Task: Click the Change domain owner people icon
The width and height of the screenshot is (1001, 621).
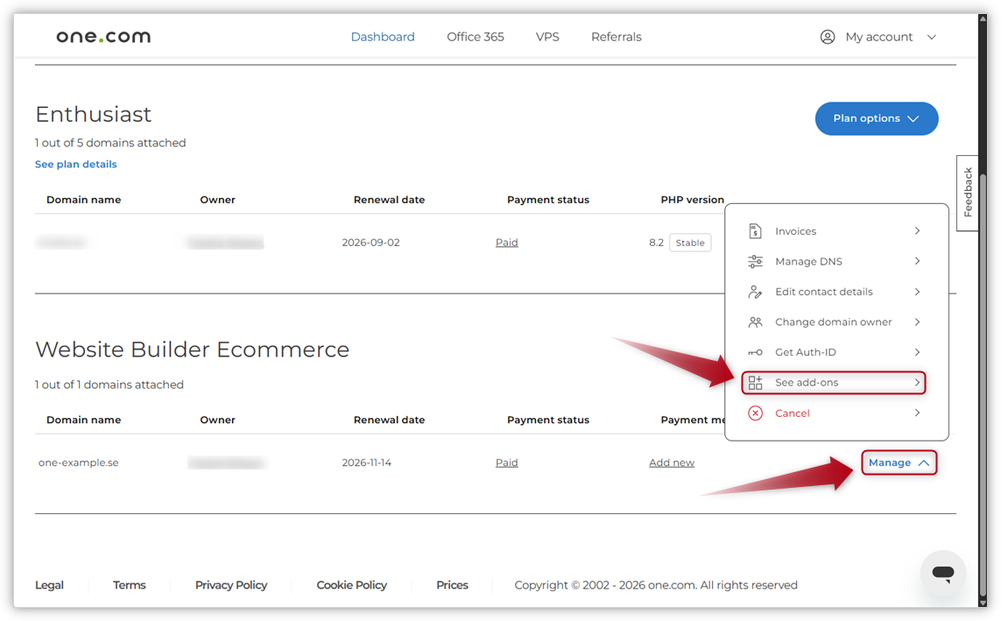Action: coord(756,321)
